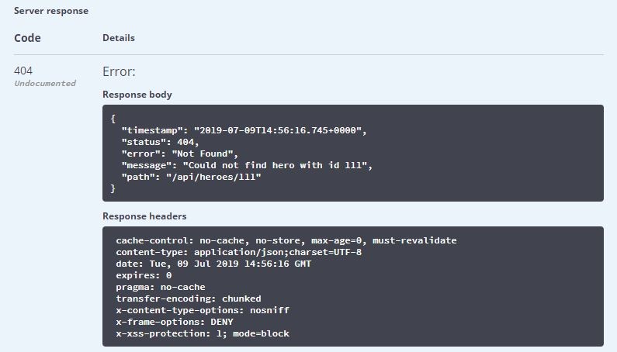The image size is (617, 352).
Task: Click the "path": "/api/heroes/111" line
Action: coord(191,177)
